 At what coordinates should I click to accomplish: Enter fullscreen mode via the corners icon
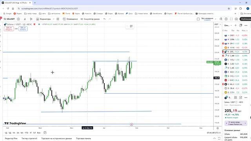pyautogui.click(x=231, y=19)
